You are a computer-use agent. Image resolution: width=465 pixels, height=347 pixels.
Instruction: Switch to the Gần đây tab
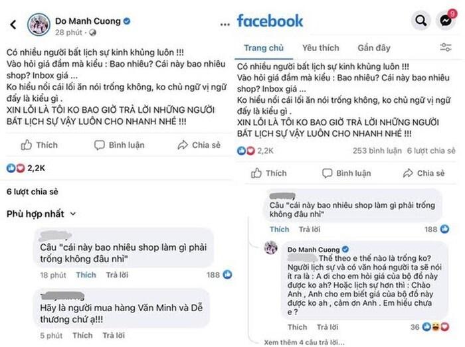(x=373, y=48)
